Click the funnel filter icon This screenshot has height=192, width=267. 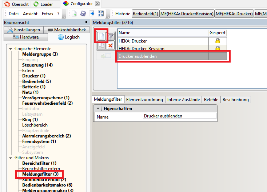point(111,36)
